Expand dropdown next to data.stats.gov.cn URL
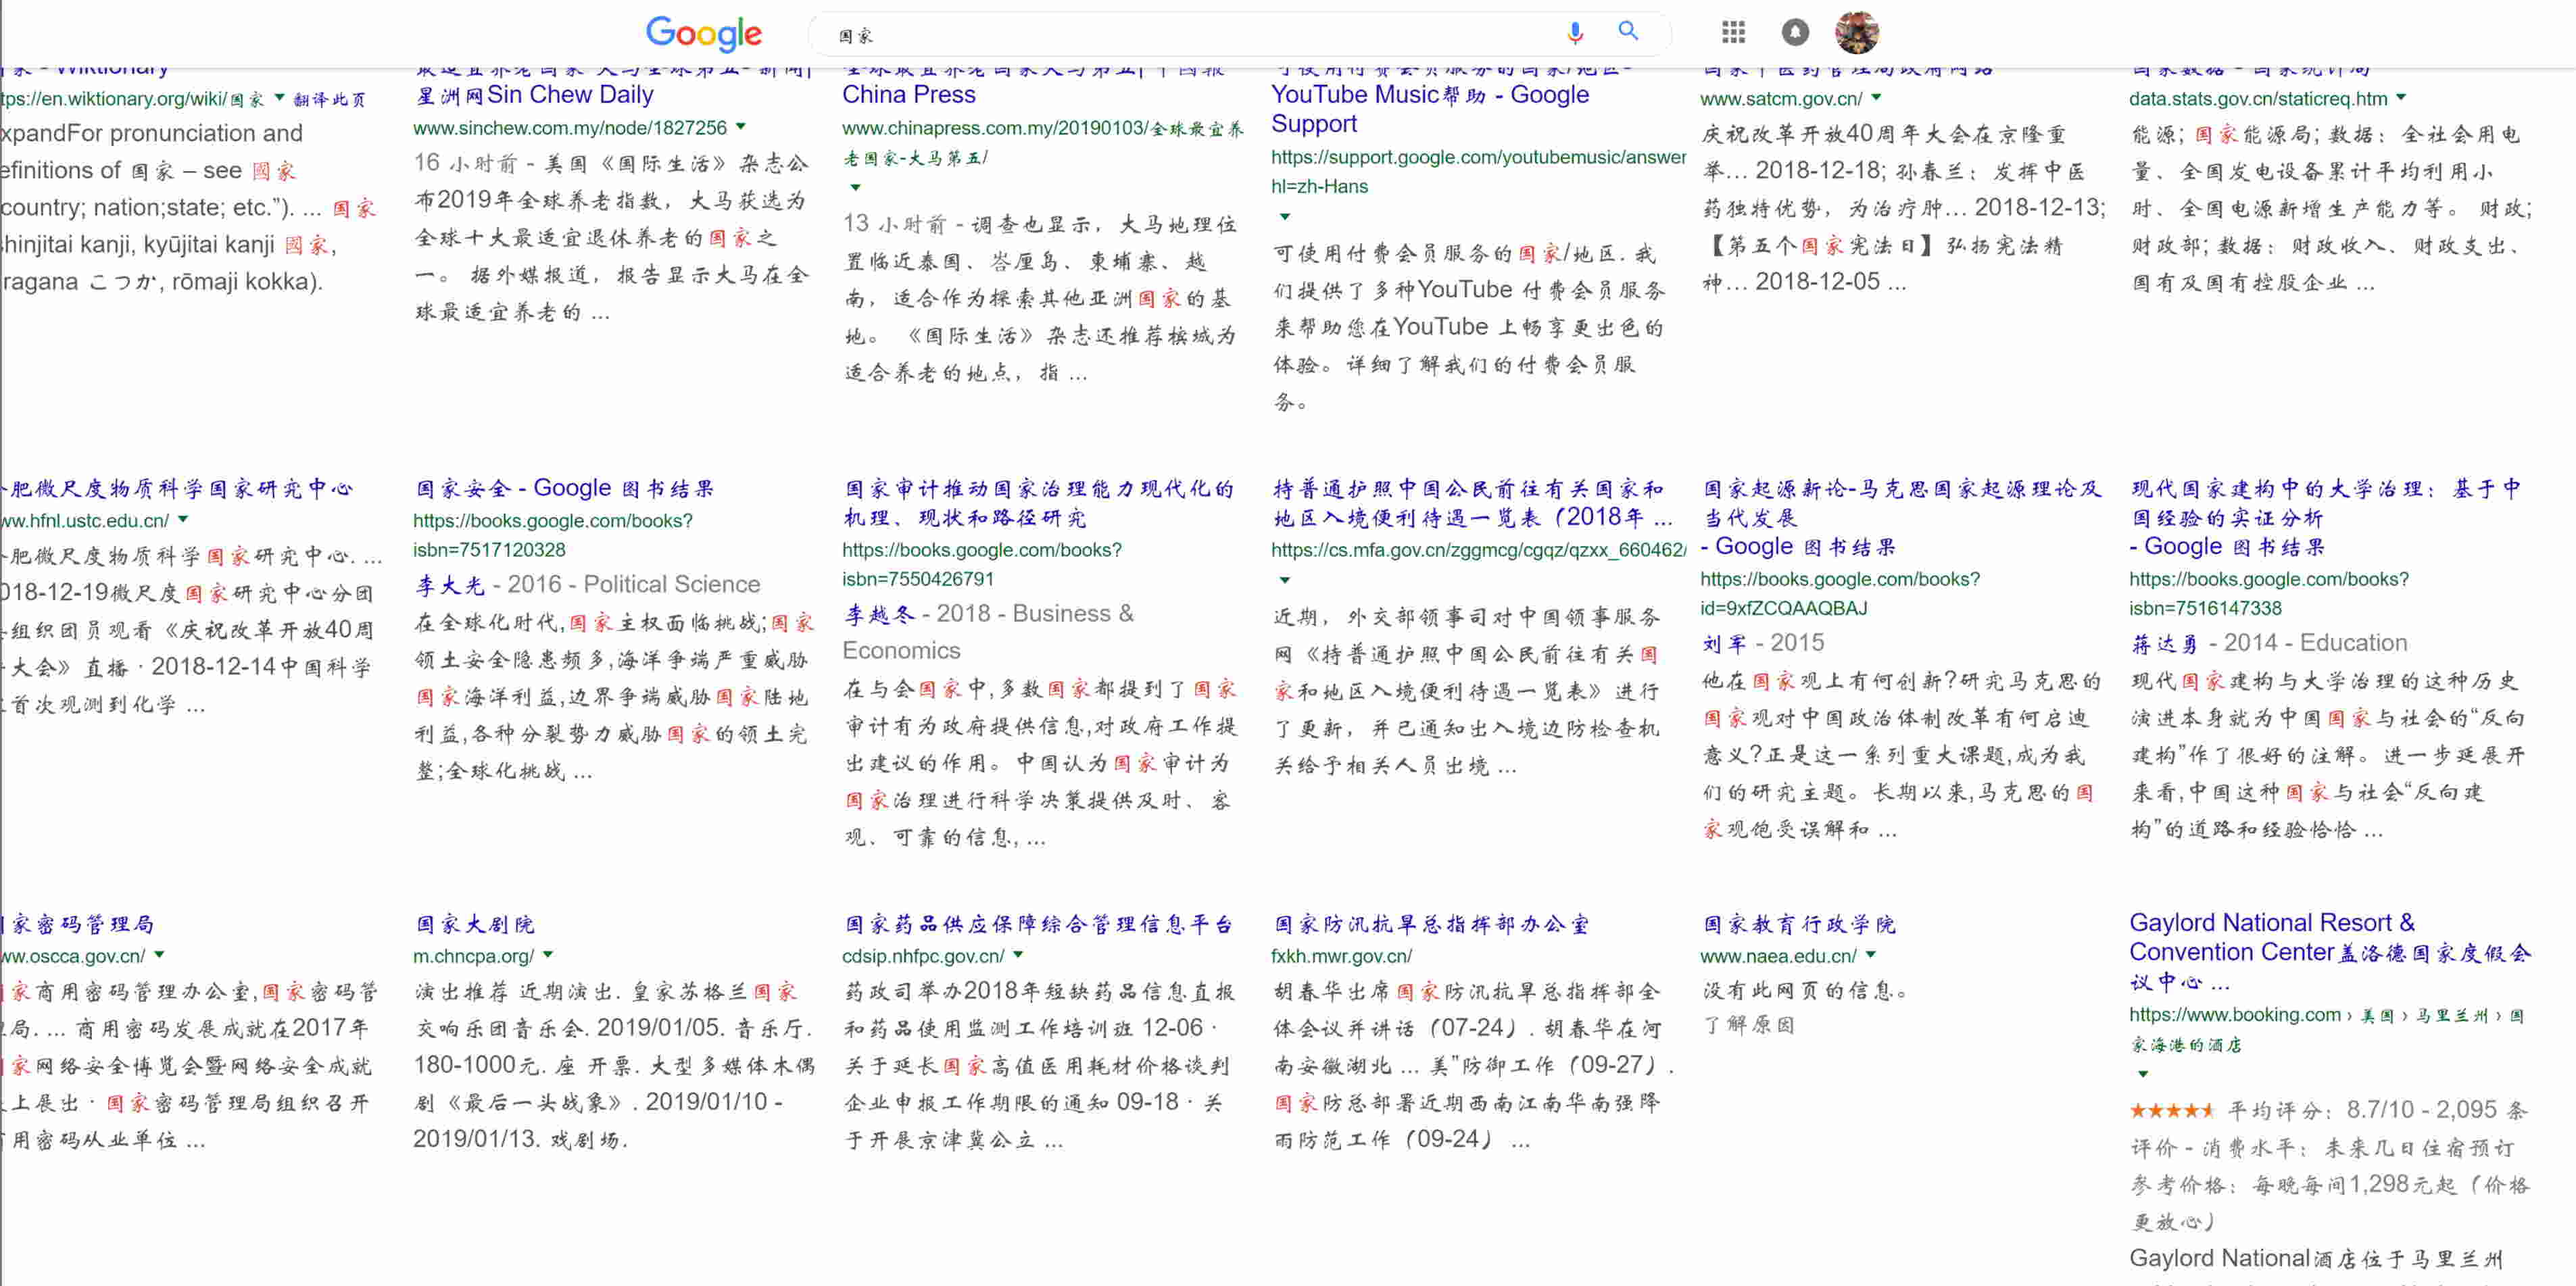 click(x=2401, y=98)
